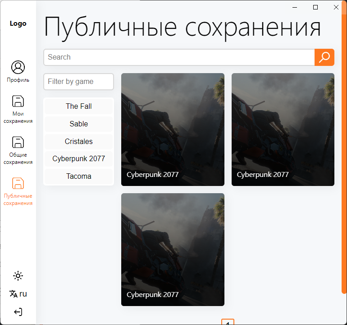
Task: Open Мои сохранения floppy icon
Action: pyautogui.click(x=18, y=101)
